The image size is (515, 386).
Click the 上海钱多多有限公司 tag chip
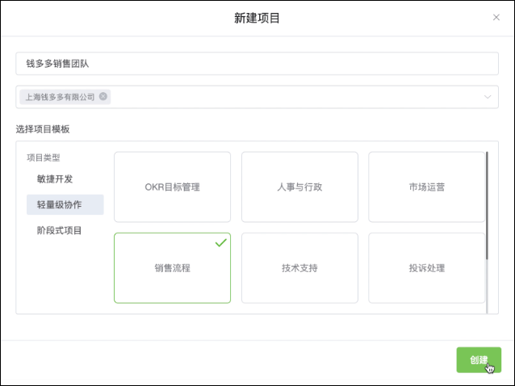pyautogui.click(x=60, y=97)
